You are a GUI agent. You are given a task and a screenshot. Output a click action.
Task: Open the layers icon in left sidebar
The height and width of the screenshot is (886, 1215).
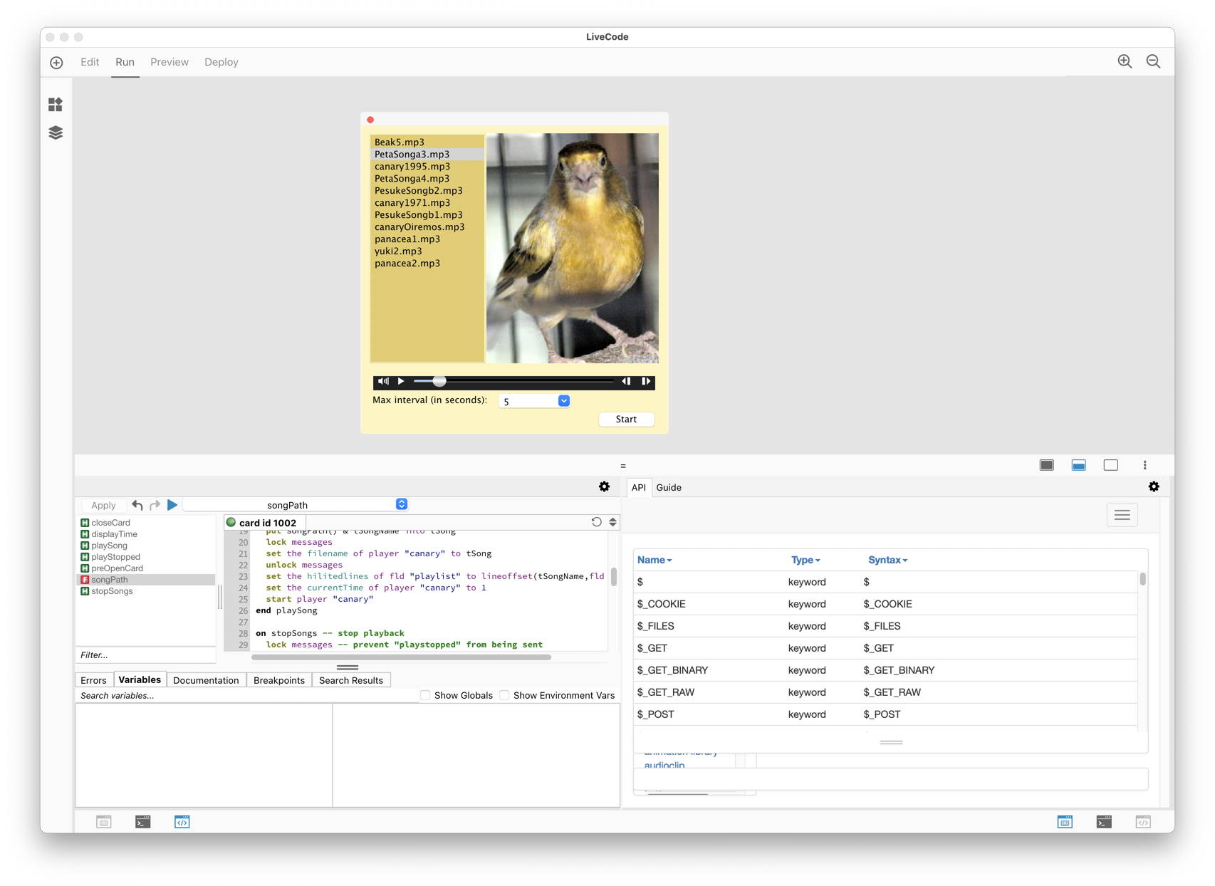tap(56, 133)
